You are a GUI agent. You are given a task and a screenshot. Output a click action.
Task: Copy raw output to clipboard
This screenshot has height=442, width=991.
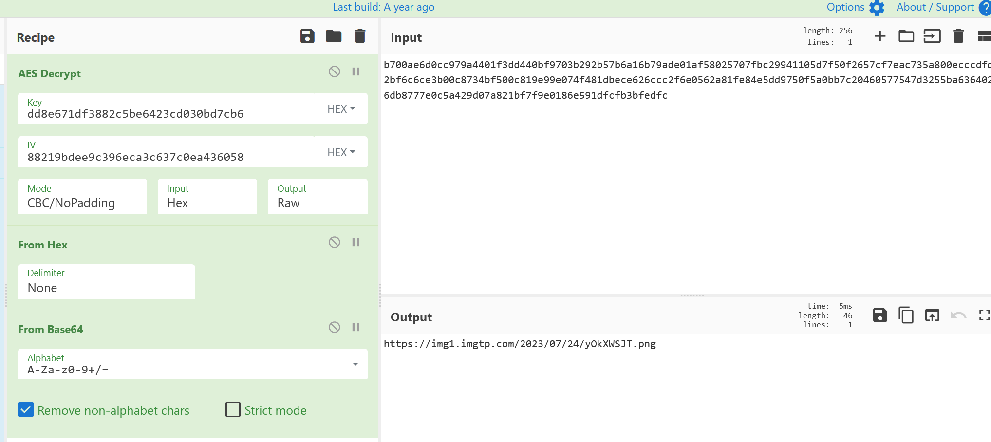(906, 316)
